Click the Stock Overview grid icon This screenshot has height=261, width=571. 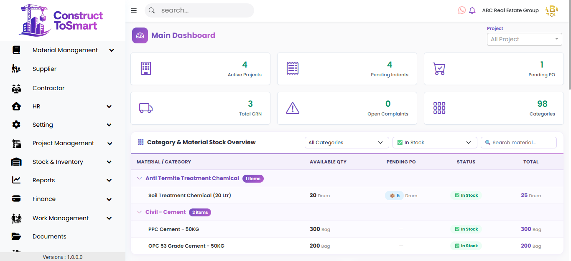[x=140, y=142]
